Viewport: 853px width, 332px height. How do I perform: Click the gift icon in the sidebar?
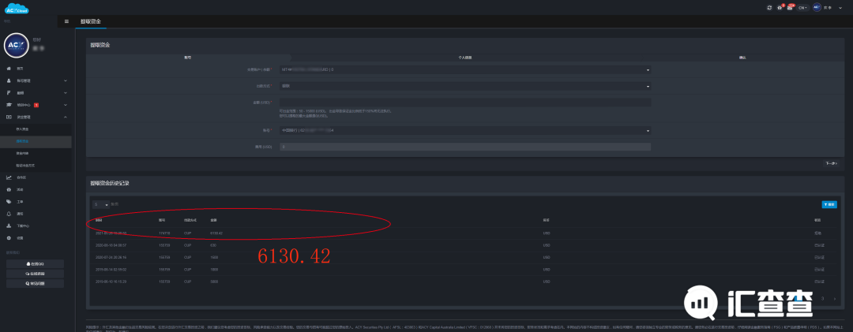click(9, 189)
